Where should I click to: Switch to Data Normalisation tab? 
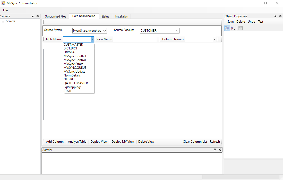[x=84, y=16]
